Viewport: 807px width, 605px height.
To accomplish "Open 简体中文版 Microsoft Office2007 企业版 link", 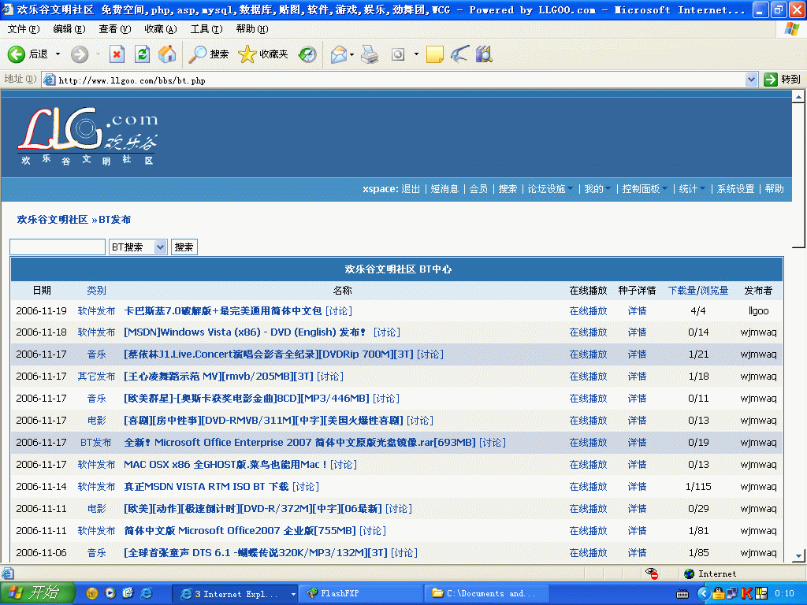I will pyautogui.click(x=240, y=530).
